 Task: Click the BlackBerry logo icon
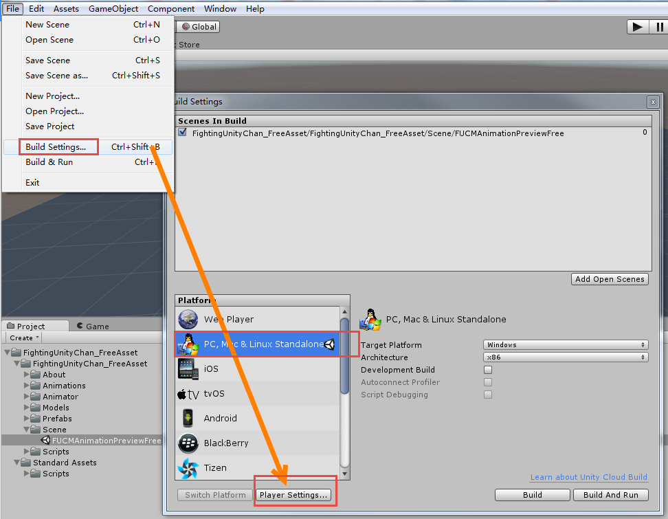point(188,443)
